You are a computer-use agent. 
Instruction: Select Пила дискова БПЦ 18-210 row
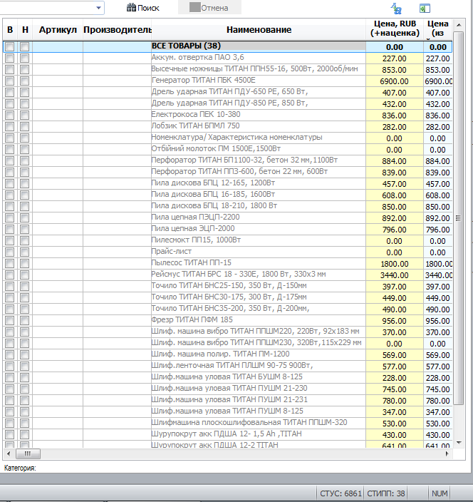point(227,207)
